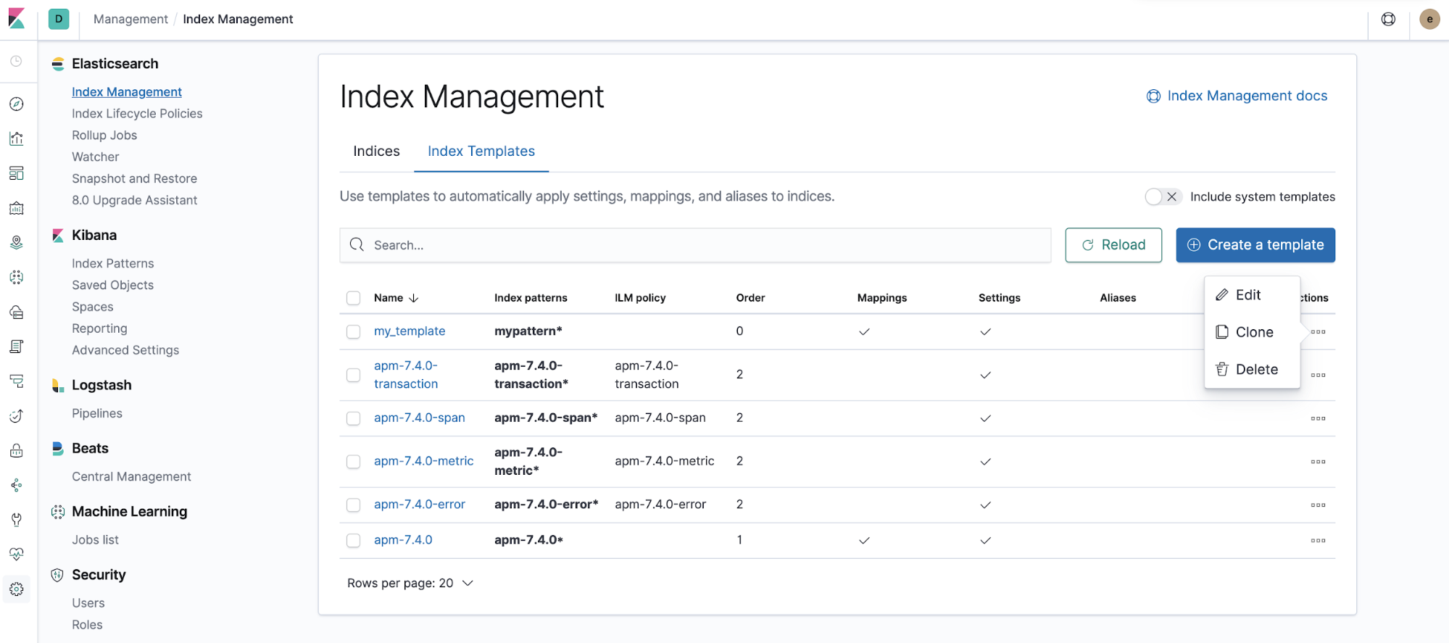This screenshot has width=1449, height=643.
Task: Open the recently viewed clock icon
Action: (17, 62)
